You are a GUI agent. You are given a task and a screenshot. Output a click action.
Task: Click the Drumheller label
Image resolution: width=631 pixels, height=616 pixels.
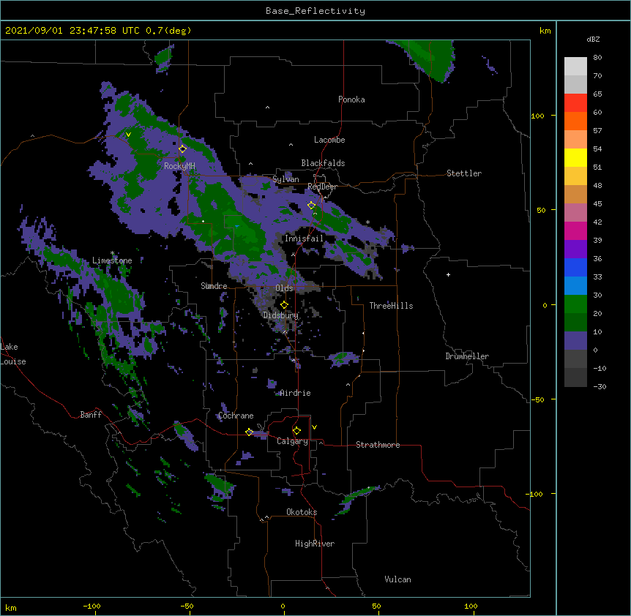point(467,356)
